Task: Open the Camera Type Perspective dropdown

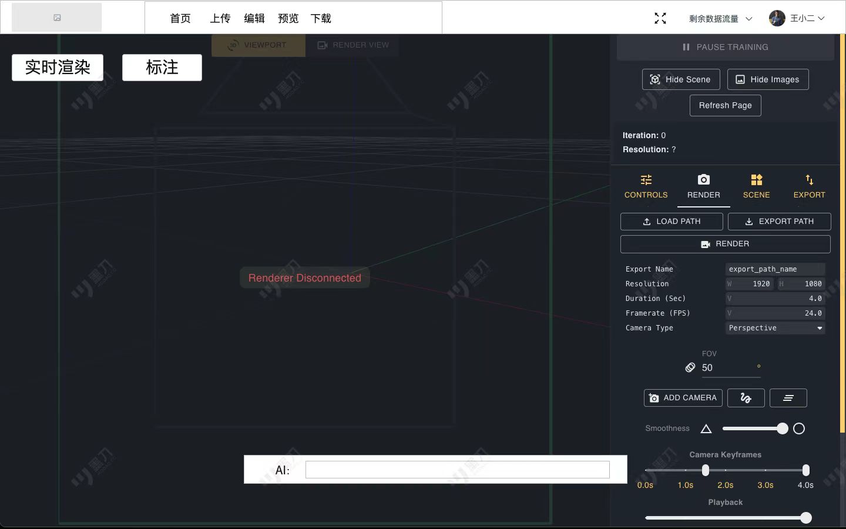Action: coord(775,328)
